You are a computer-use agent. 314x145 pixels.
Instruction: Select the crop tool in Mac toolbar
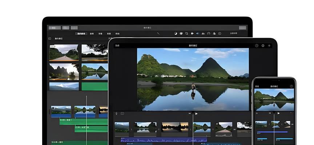tap(187, 34)
